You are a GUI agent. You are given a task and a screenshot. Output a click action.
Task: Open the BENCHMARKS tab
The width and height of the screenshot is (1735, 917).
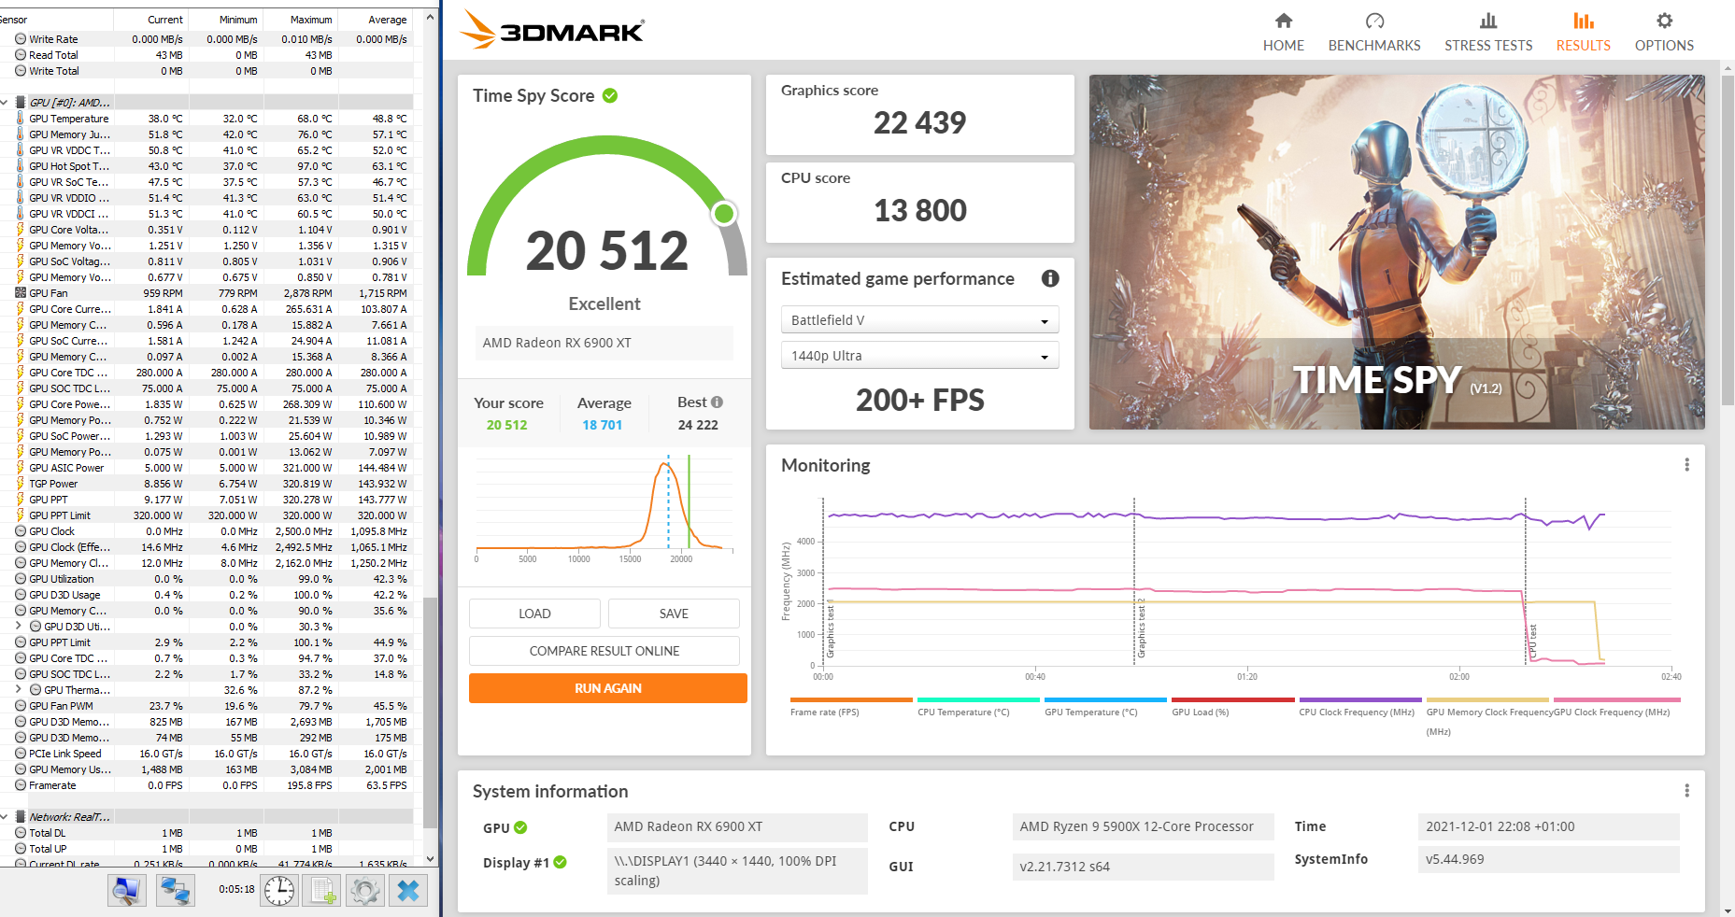coord(1374,32)
